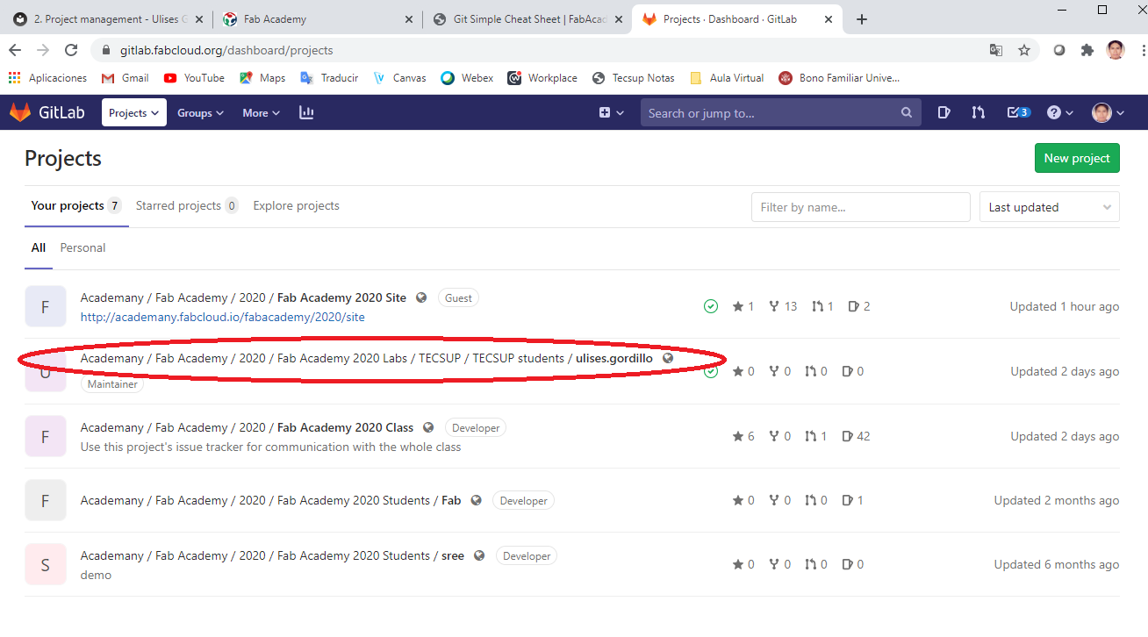Click the star icon for the sree project
The image size is (1148, 637).
point(738,564)
